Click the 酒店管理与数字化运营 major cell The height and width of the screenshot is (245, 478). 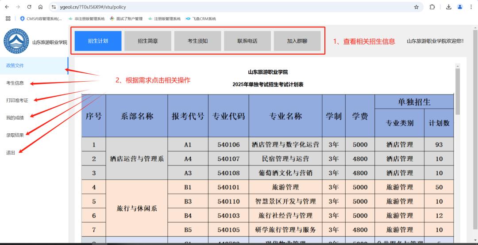click(x=285, y=144)
